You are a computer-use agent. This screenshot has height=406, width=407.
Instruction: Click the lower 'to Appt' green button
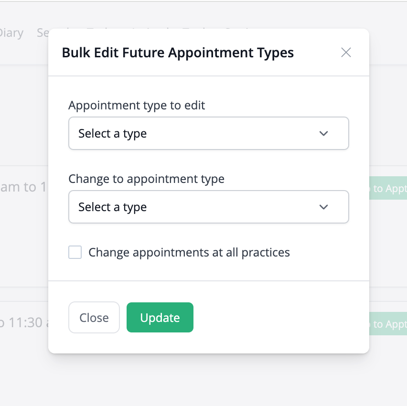coord(388,324)
